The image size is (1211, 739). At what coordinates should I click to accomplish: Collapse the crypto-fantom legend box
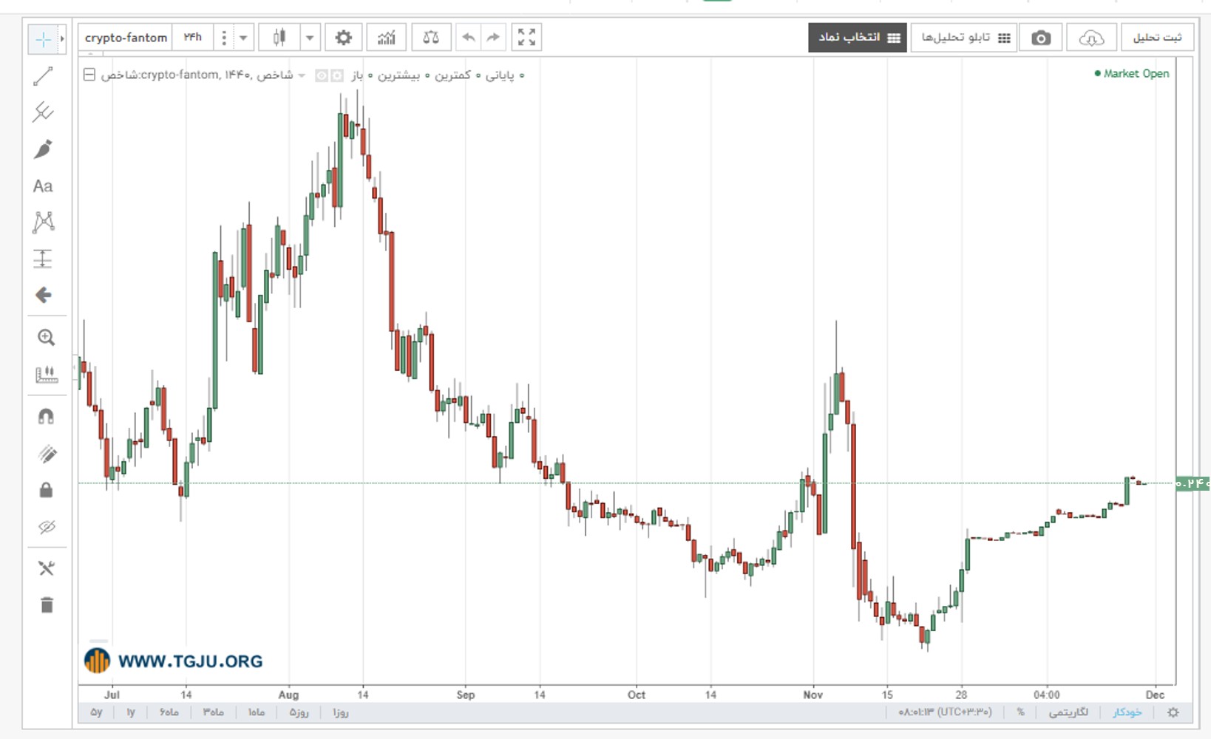pos(89,75)
